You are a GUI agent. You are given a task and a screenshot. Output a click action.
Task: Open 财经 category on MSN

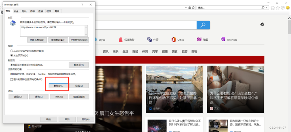click(x=135, y=51)
